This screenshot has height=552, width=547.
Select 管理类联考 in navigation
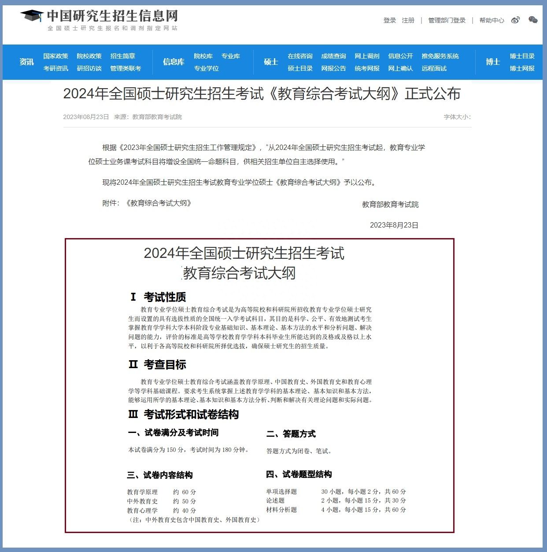[126, 68]
